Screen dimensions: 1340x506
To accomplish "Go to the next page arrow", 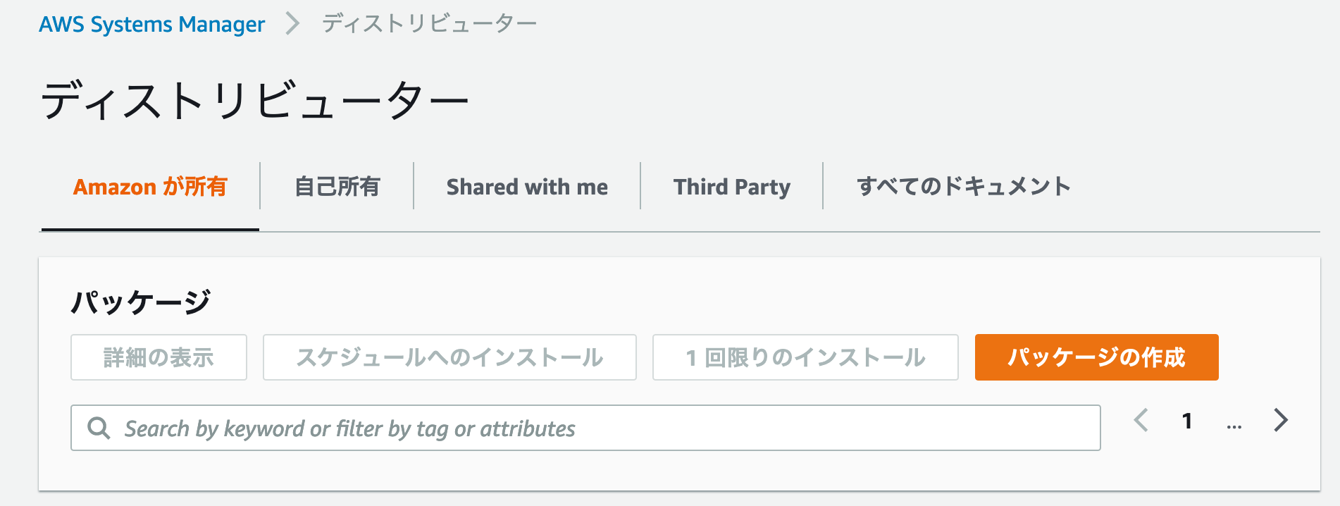I will pyautogui.click(x=1281, y=421).
